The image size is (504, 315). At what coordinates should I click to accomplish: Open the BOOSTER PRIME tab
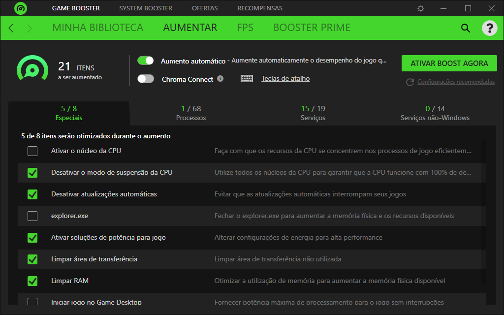click(312, 28)
